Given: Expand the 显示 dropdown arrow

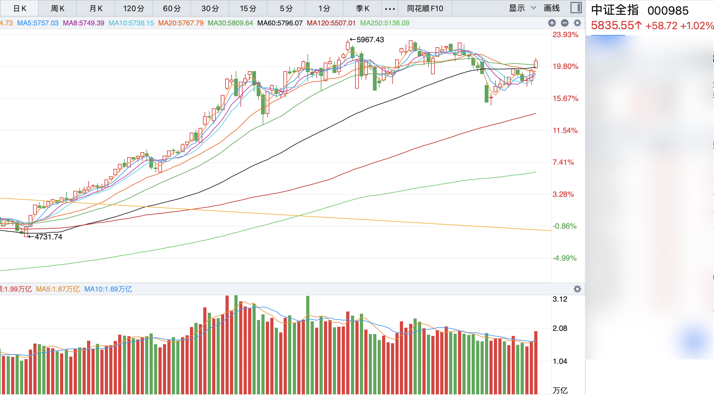Looking at the screenshot, I should 534,8.
